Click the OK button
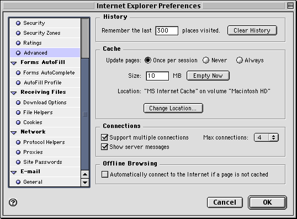This screenshot has width=297, height=219. (267, 202)
